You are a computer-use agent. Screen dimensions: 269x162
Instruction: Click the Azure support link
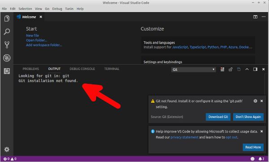point(233,47)
